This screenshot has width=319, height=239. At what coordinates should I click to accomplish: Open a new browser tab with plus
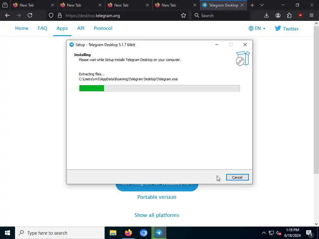coord(252,5)
